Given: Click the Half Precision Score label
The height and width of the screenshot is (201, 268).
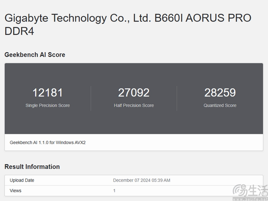Looking at the screenshot, I should coord(134,105).
